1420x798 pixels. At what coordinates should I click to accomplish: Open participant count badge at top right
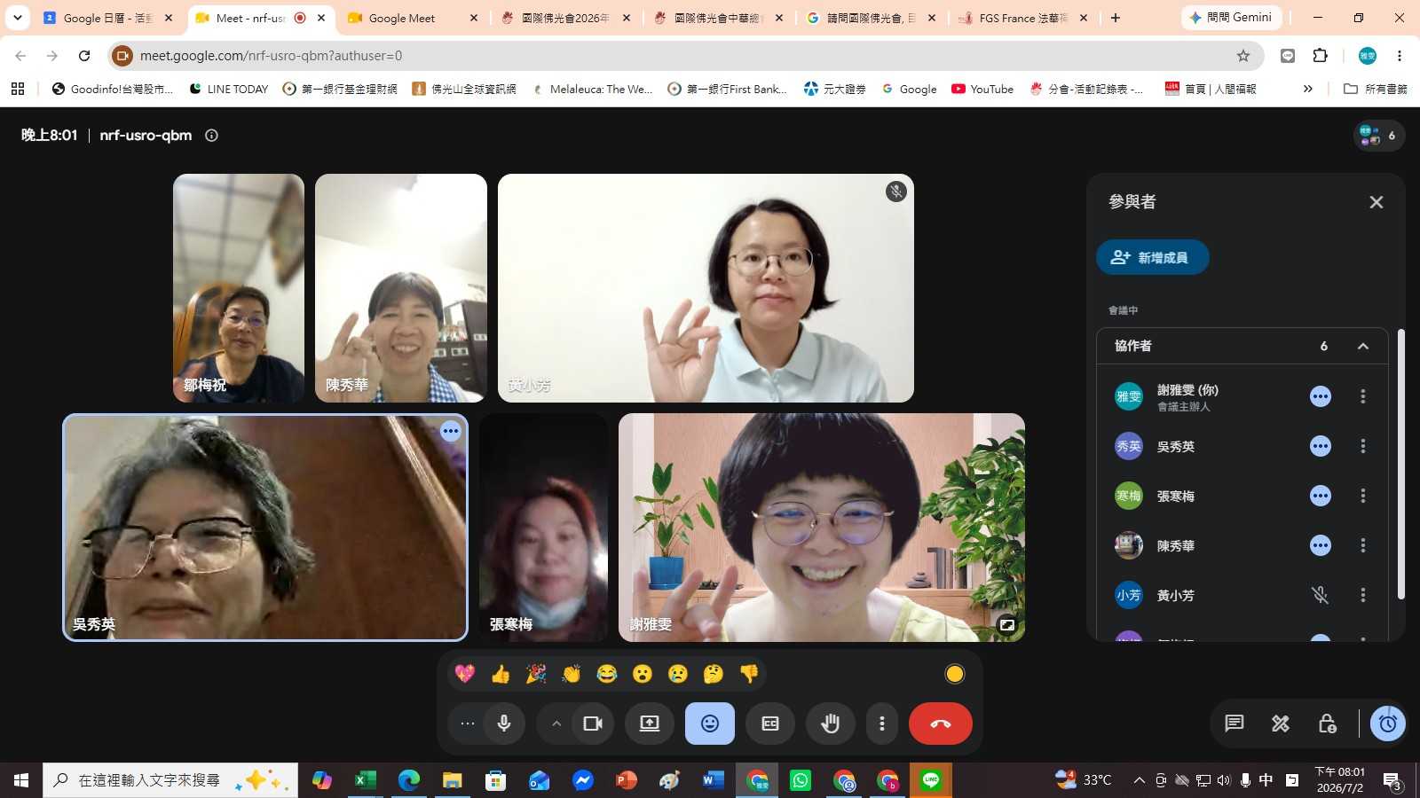pyautogui.click(x=1378, y=136)
